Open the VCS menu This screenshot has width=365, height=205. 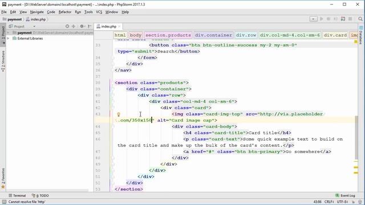(99, 12)
